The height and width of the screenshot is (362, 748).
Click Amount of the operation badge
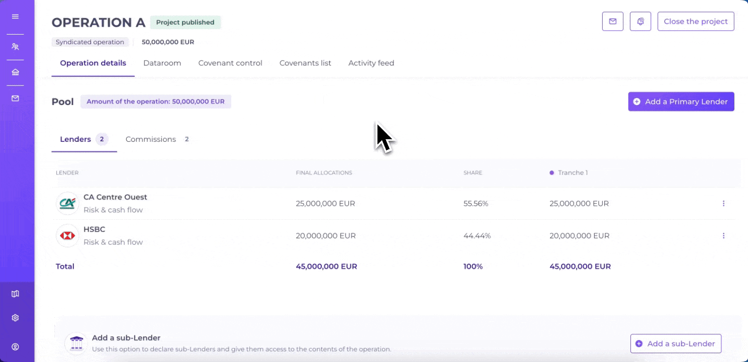155,102
